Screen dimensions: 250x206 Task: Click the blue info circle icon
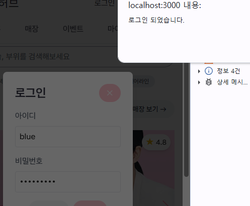(x=209, y=71)
